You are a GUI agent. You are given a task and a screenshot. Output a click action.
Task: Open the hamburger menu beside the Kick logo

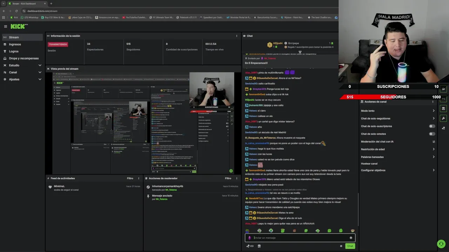click(x=5, y=26)
